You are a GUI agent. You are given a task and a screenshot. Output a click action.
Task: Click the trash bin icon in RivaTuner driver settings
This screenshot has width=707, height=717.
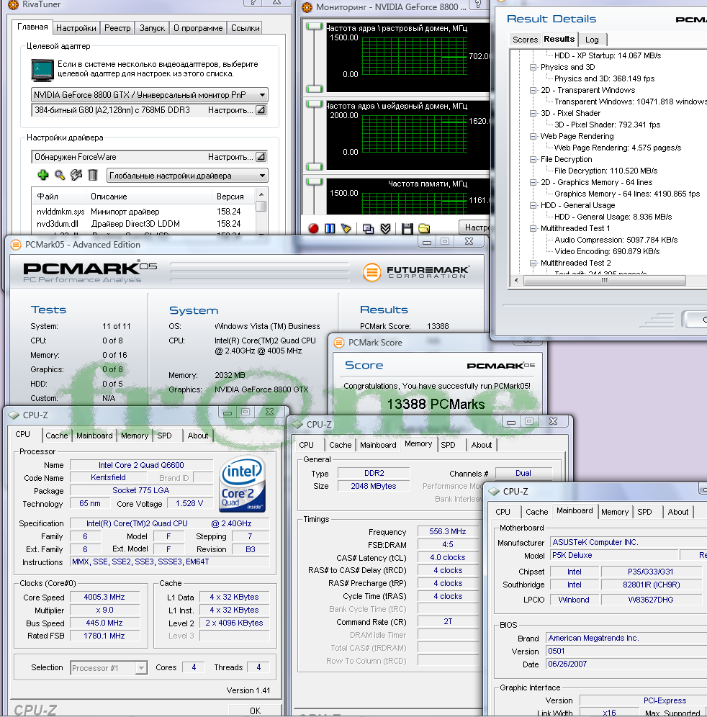pyautogui.click(x=93, y=175)
